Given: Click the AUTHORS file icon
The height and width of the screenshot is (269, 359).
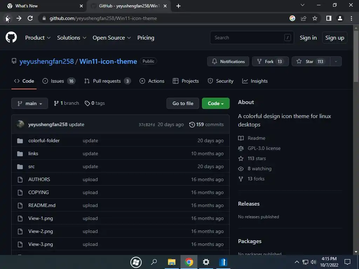Looking at the screenshot, I should click(x=20, y=180).
